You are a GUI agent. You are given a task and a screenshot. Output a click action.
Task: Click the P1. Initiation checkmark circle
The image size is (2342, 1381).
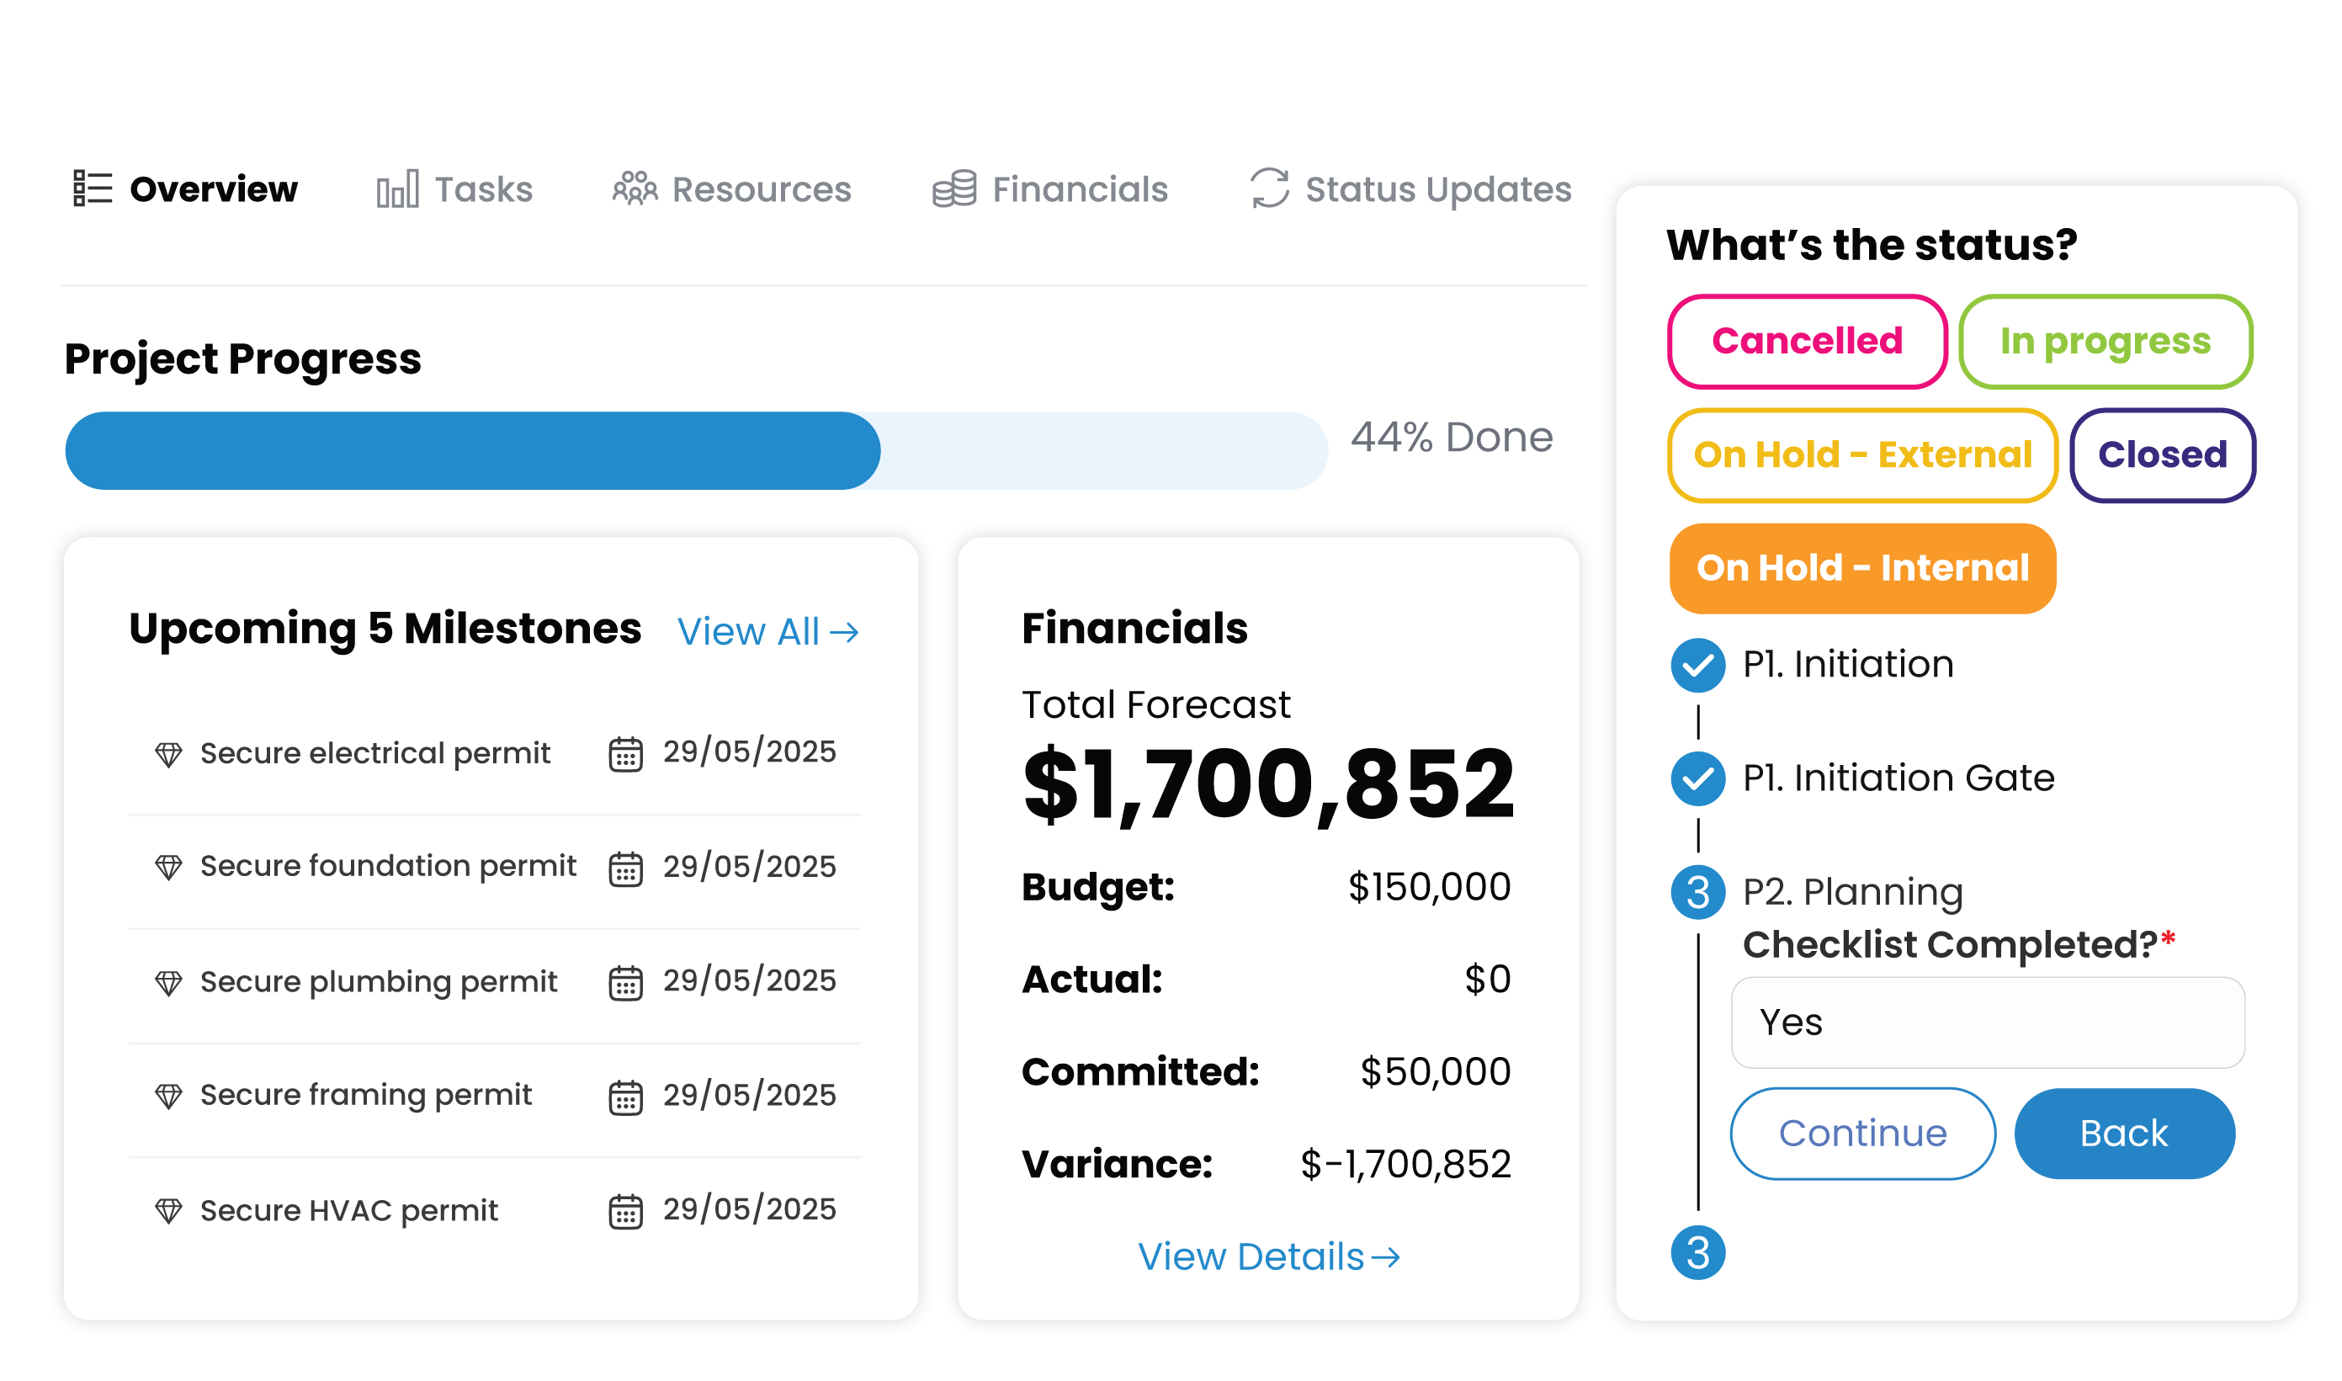1697,665
